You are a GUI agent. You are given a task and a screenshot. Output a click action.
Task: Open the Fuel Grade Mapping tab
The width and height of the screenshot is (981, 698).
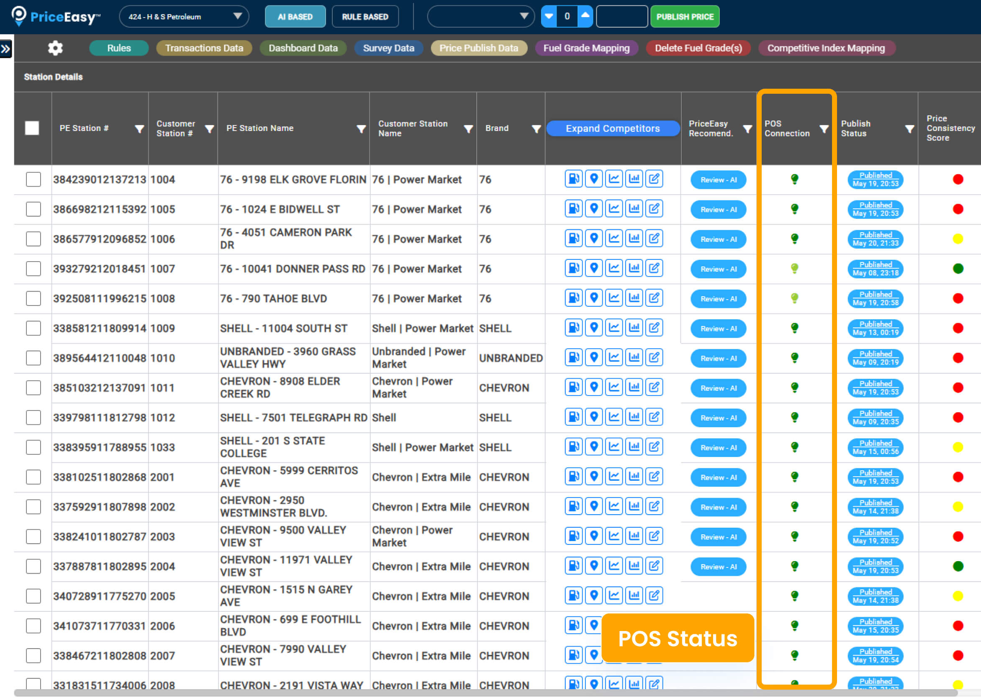(587, 48)
